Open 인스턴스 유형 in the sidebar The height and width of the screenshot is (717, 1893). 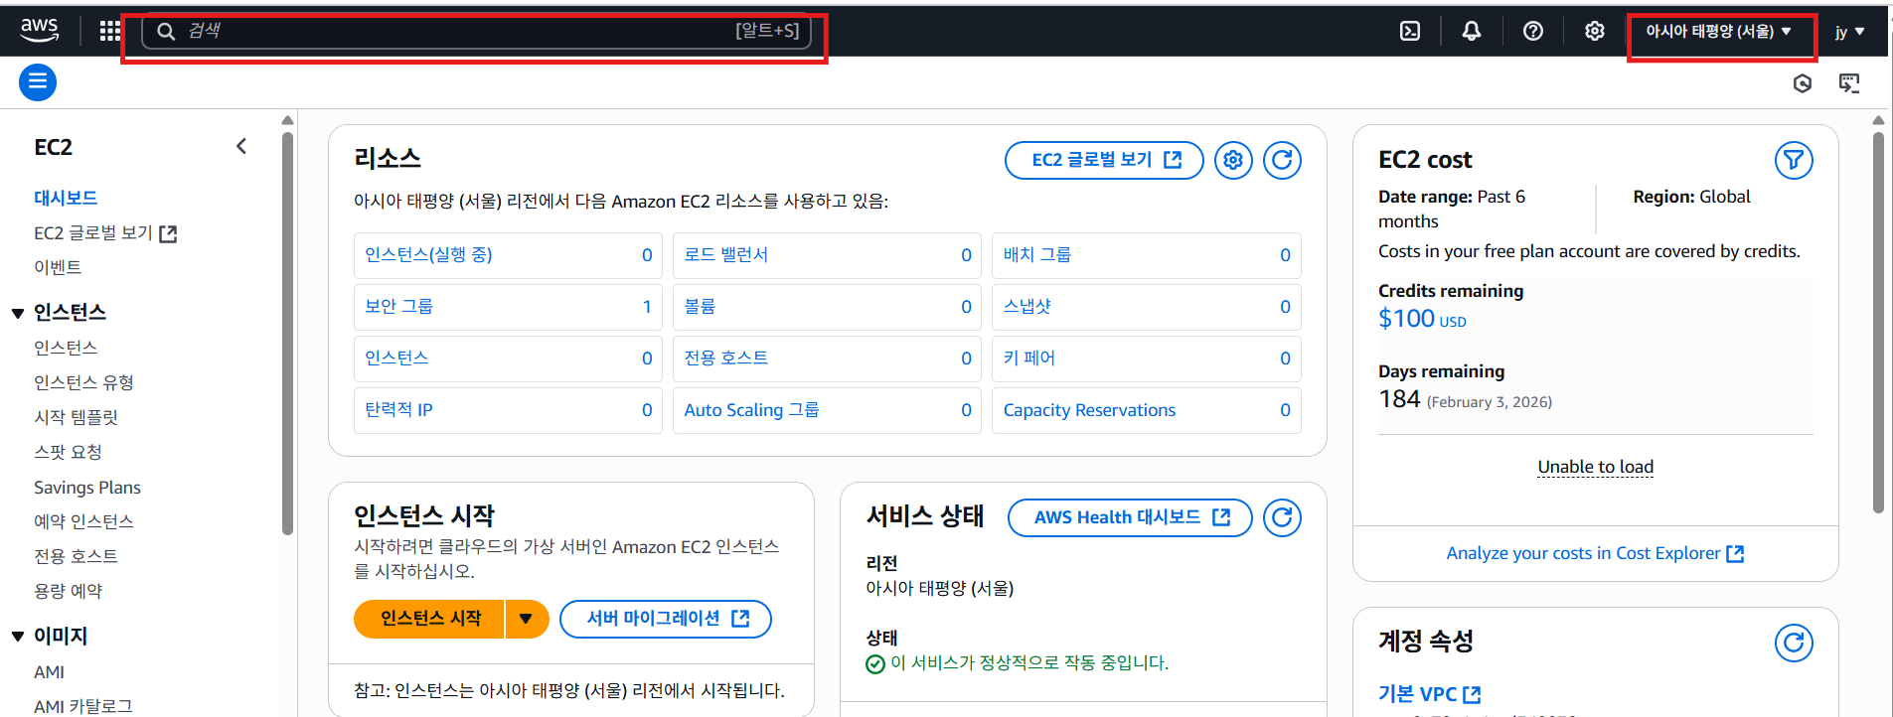[x=83, y=382]
